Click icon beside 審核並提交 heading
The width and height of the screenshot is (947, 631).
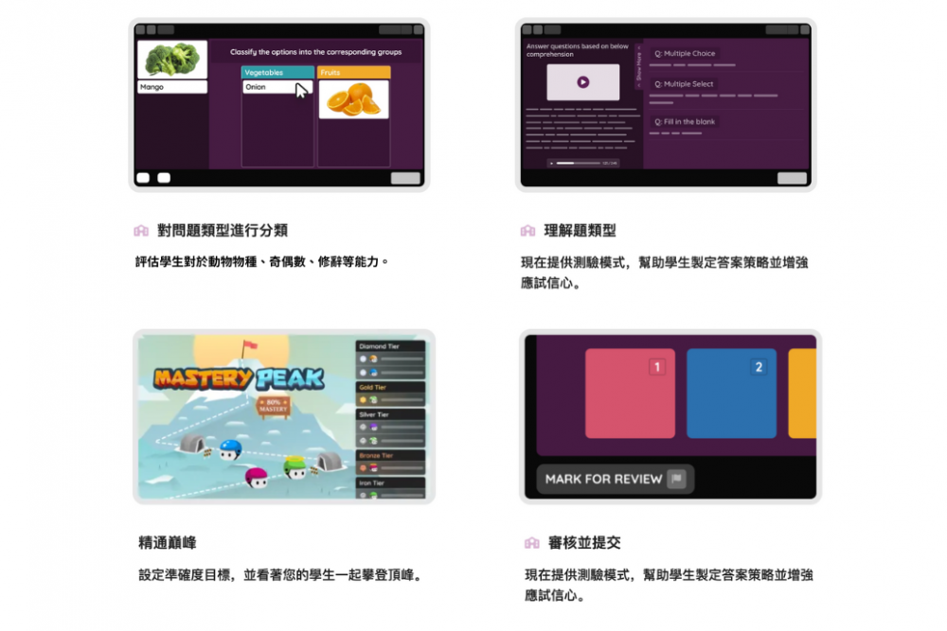coord(531,543)
